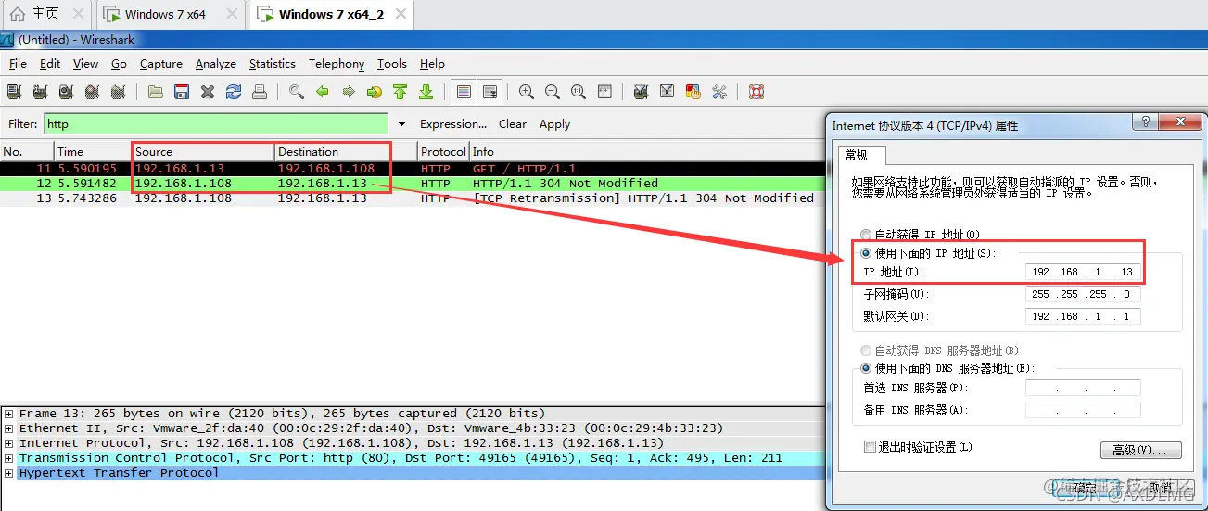Click the IP 地址 address field
Image resolution: width=1208 pixels, height=511 pixels.
1083,272
